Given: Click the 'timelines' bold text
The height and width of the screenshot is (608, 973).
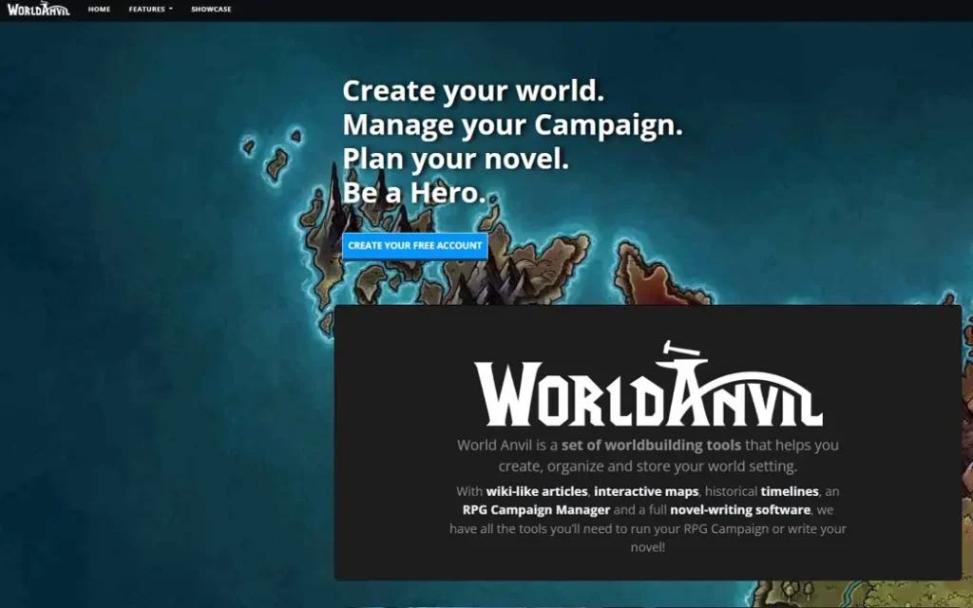Looking at the screenshot, I should 790,491.
